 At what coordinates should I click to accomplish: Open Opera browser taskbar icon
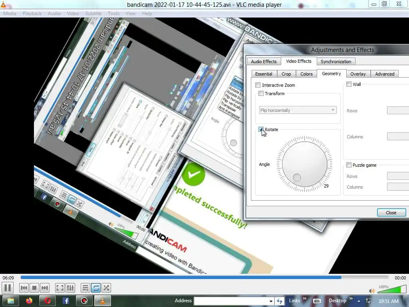coord(48,301)
